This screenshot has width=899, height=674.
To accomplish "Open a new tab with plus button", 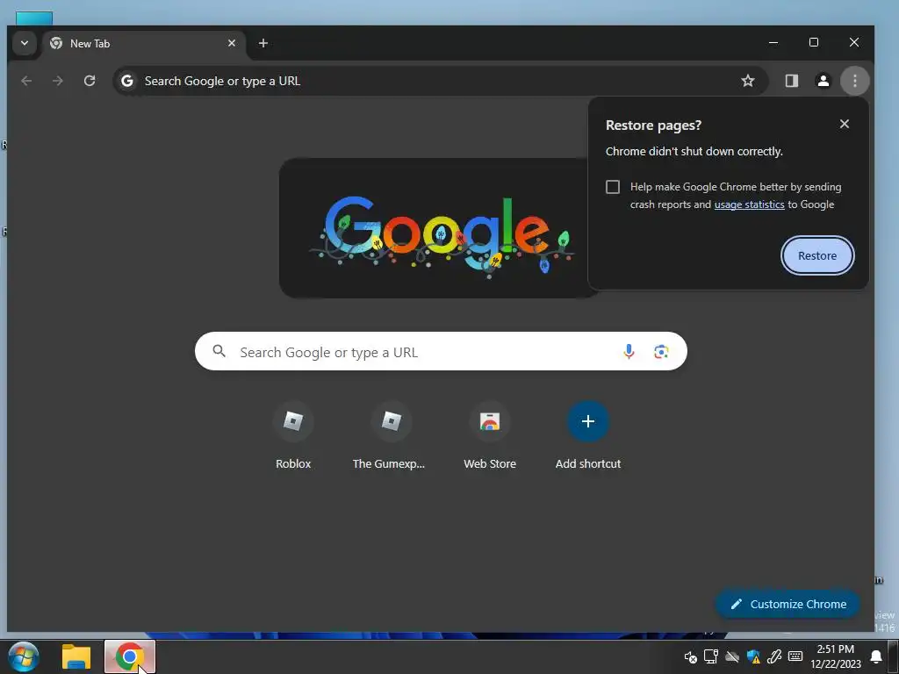I will click(x=263, y=44).
